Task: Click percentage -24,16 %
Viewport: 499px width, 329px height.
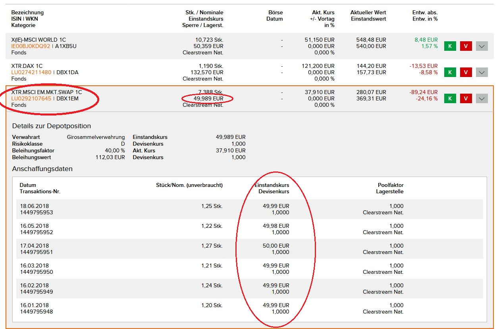Action: point(427,98)
